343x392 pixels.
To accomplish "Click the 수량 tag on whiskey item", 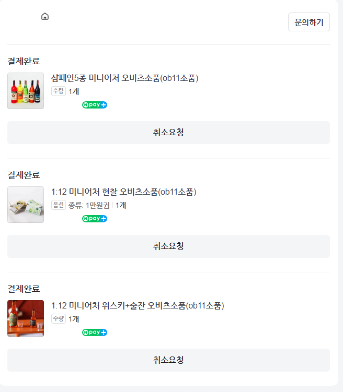I will pyautogui.click(x=59, y=319).
